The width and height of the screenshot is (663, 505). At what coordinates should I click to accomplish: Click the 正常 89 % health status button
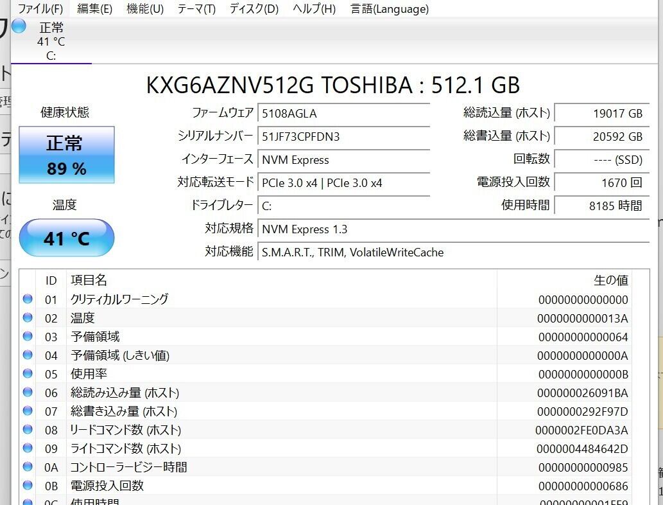pos(67,155)
